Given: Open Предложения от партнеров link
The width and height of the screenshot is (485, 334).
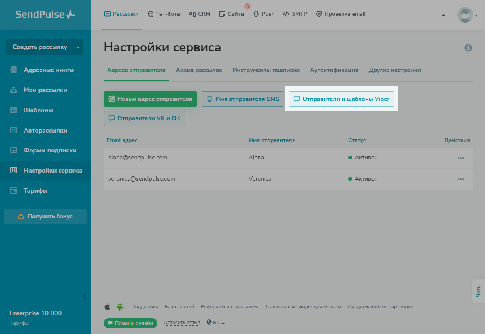Looking at the screenshot, I should pos(381,307).
